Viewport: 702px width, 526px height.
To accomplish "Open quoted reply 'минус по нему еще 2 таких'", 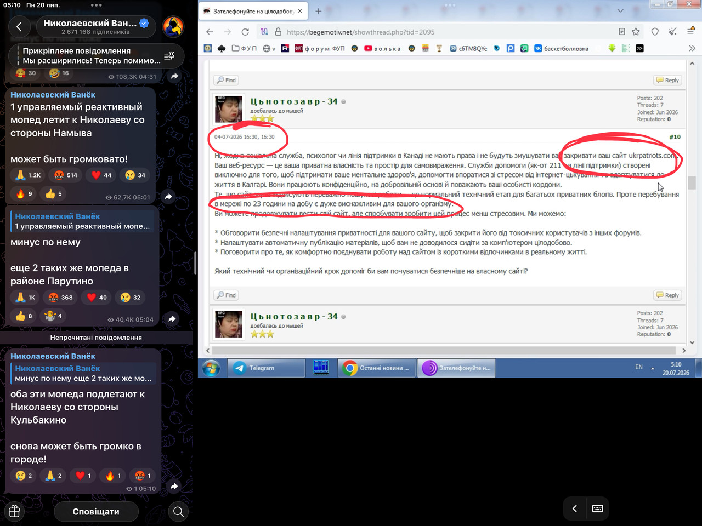I will [x=83, y=373].
